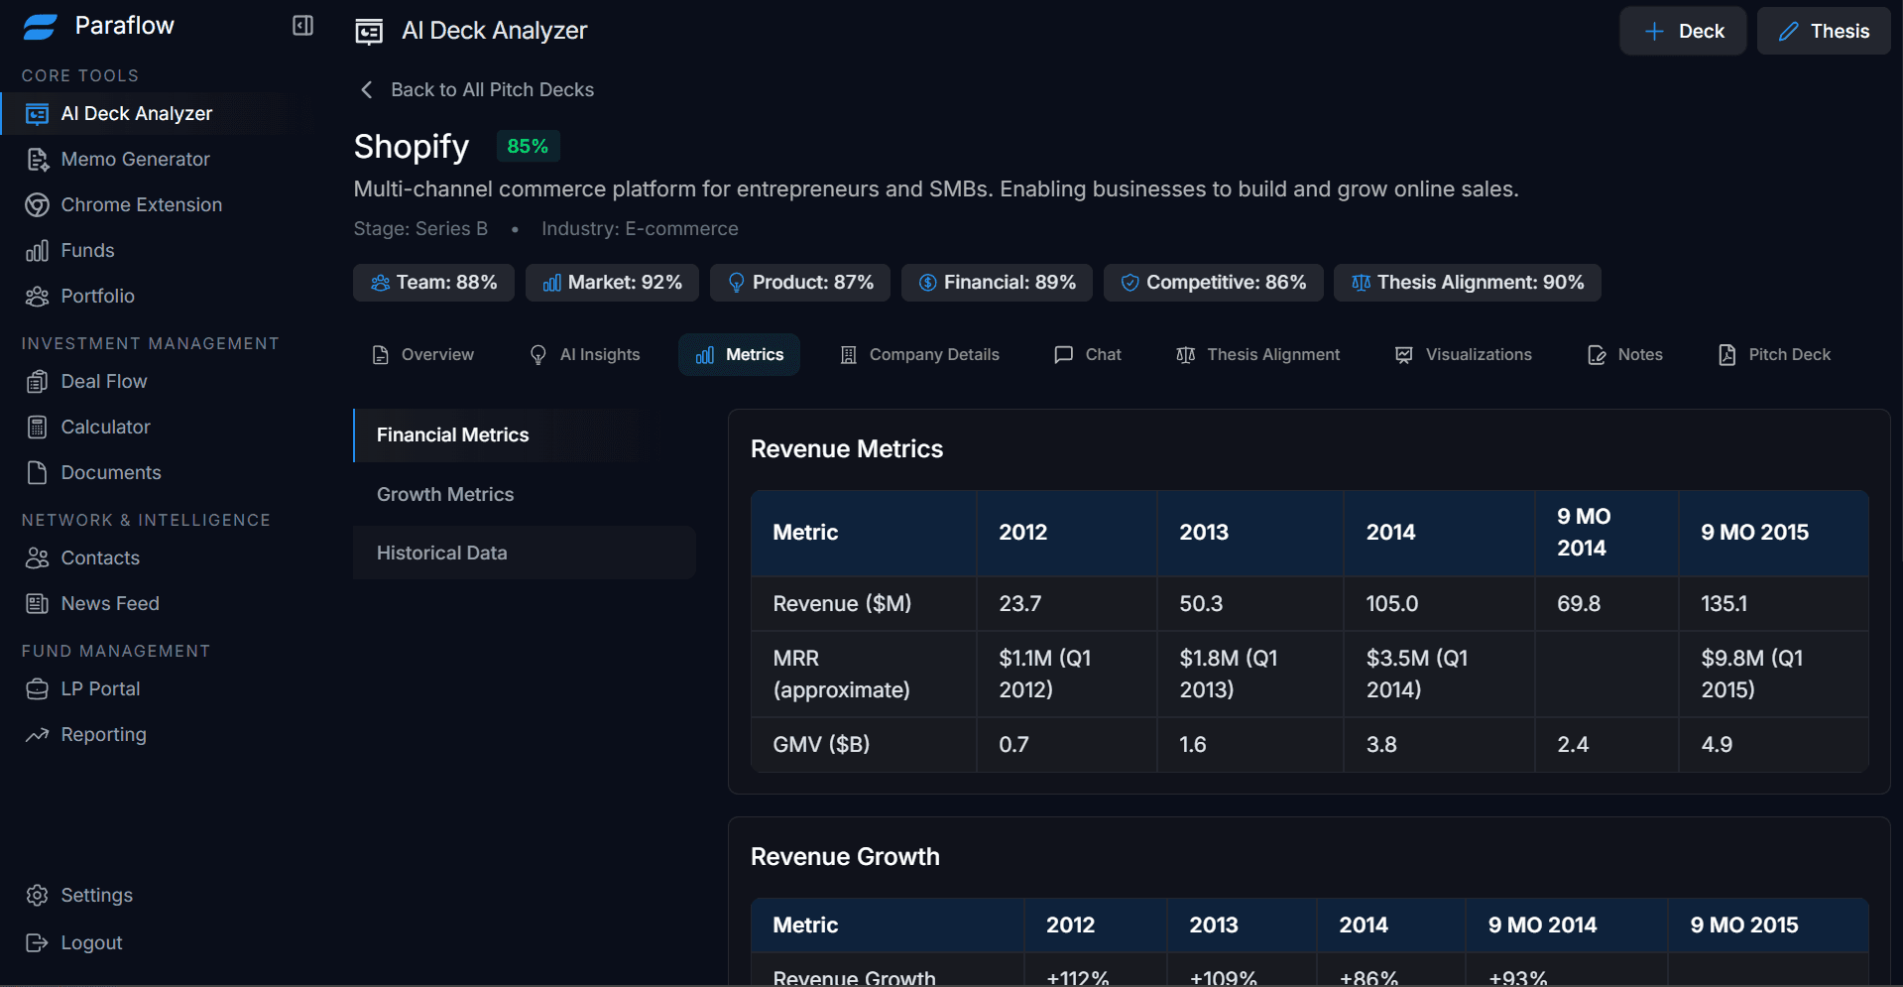Click the Deck button

point(1682,31)
